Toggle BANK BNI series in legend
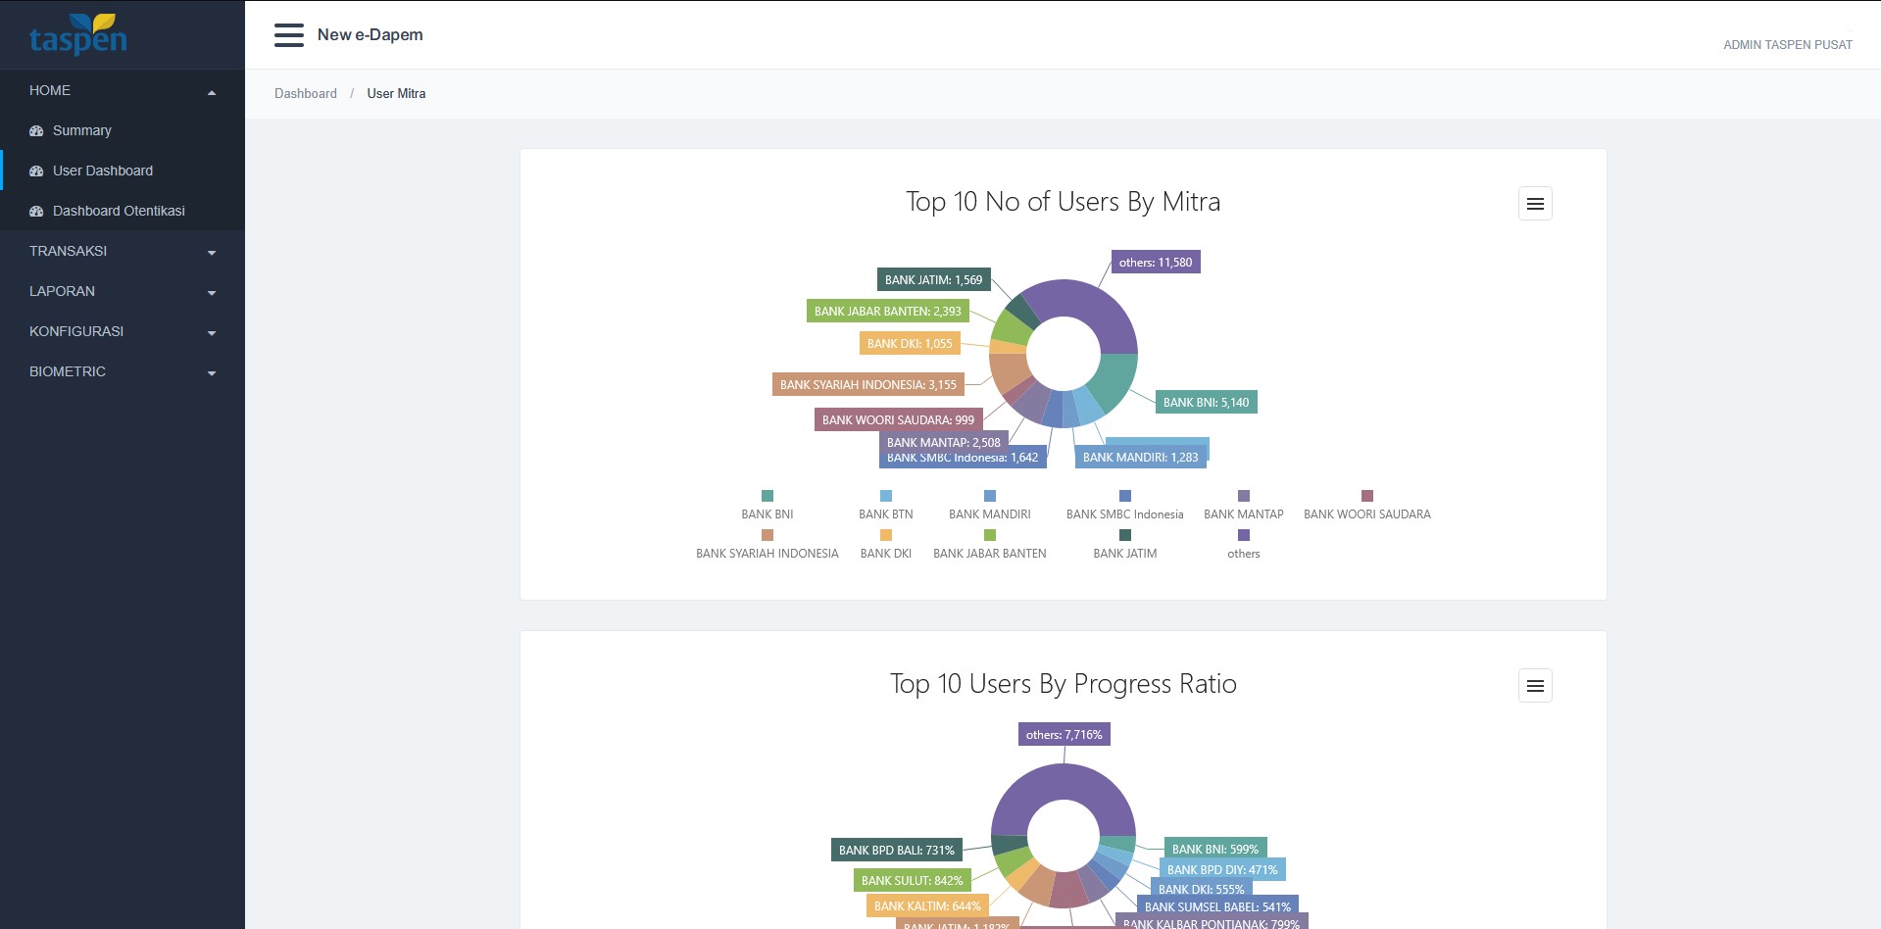1881x929 pixels. point(767,506)
